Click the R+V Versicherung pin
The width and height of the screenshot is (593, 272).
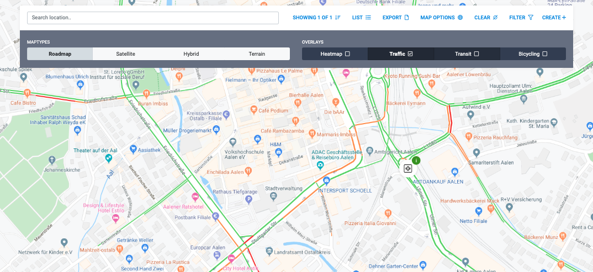[x=510, y=207]
